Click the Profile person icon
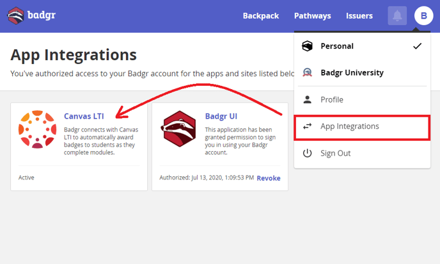This screenshot has height=264, width=440. pos(307,99)
